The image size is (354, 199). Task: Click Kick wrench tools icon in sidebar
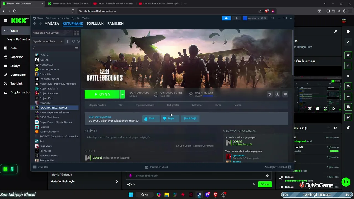[x=348, y=117]
